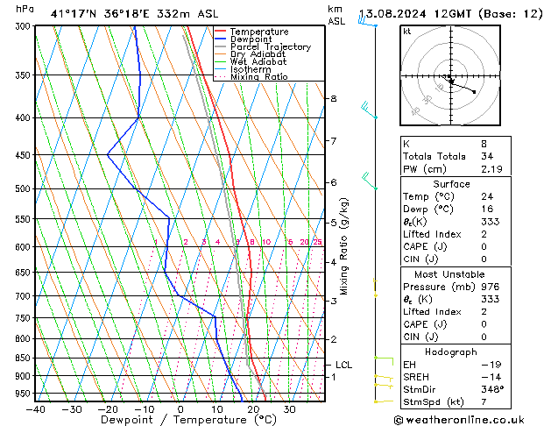Click the LCL marker label
Screen dimensions: 551x426
(343, 365)
